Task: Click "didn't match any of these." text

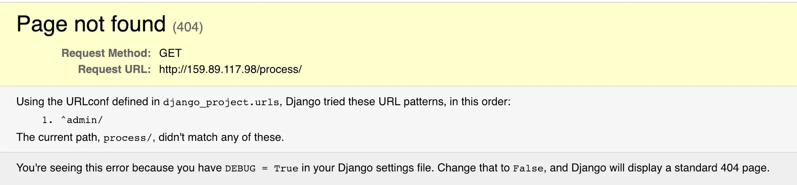Action: 221,137
